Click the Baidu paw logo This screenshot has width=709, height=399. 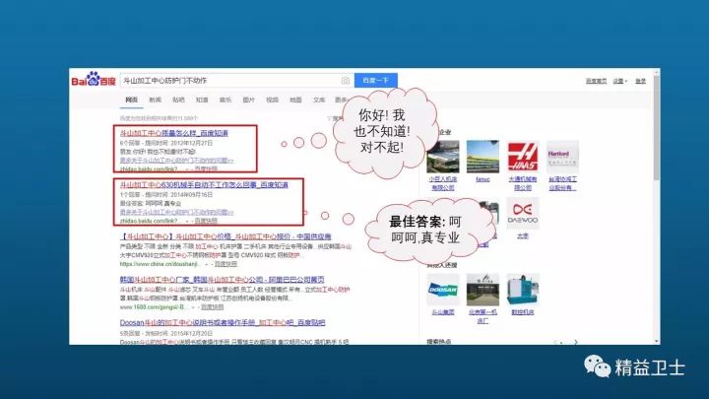94,80
